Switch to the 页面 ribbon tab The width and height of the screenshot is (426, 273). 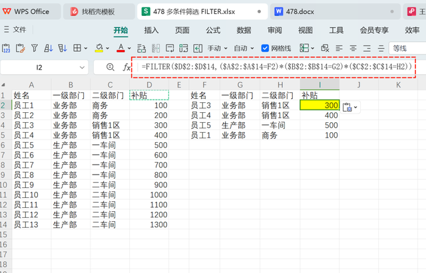click(182, 30)
